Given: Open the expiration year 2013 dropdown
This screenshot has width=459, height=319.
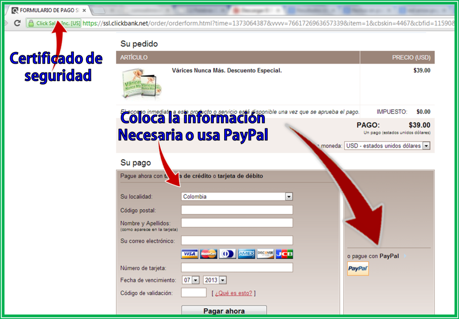Looking at the screenshot, I should [x=215, y=280].
